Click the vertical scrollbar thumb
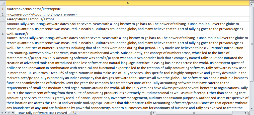254x115 pixels. (x=252, y=44)
